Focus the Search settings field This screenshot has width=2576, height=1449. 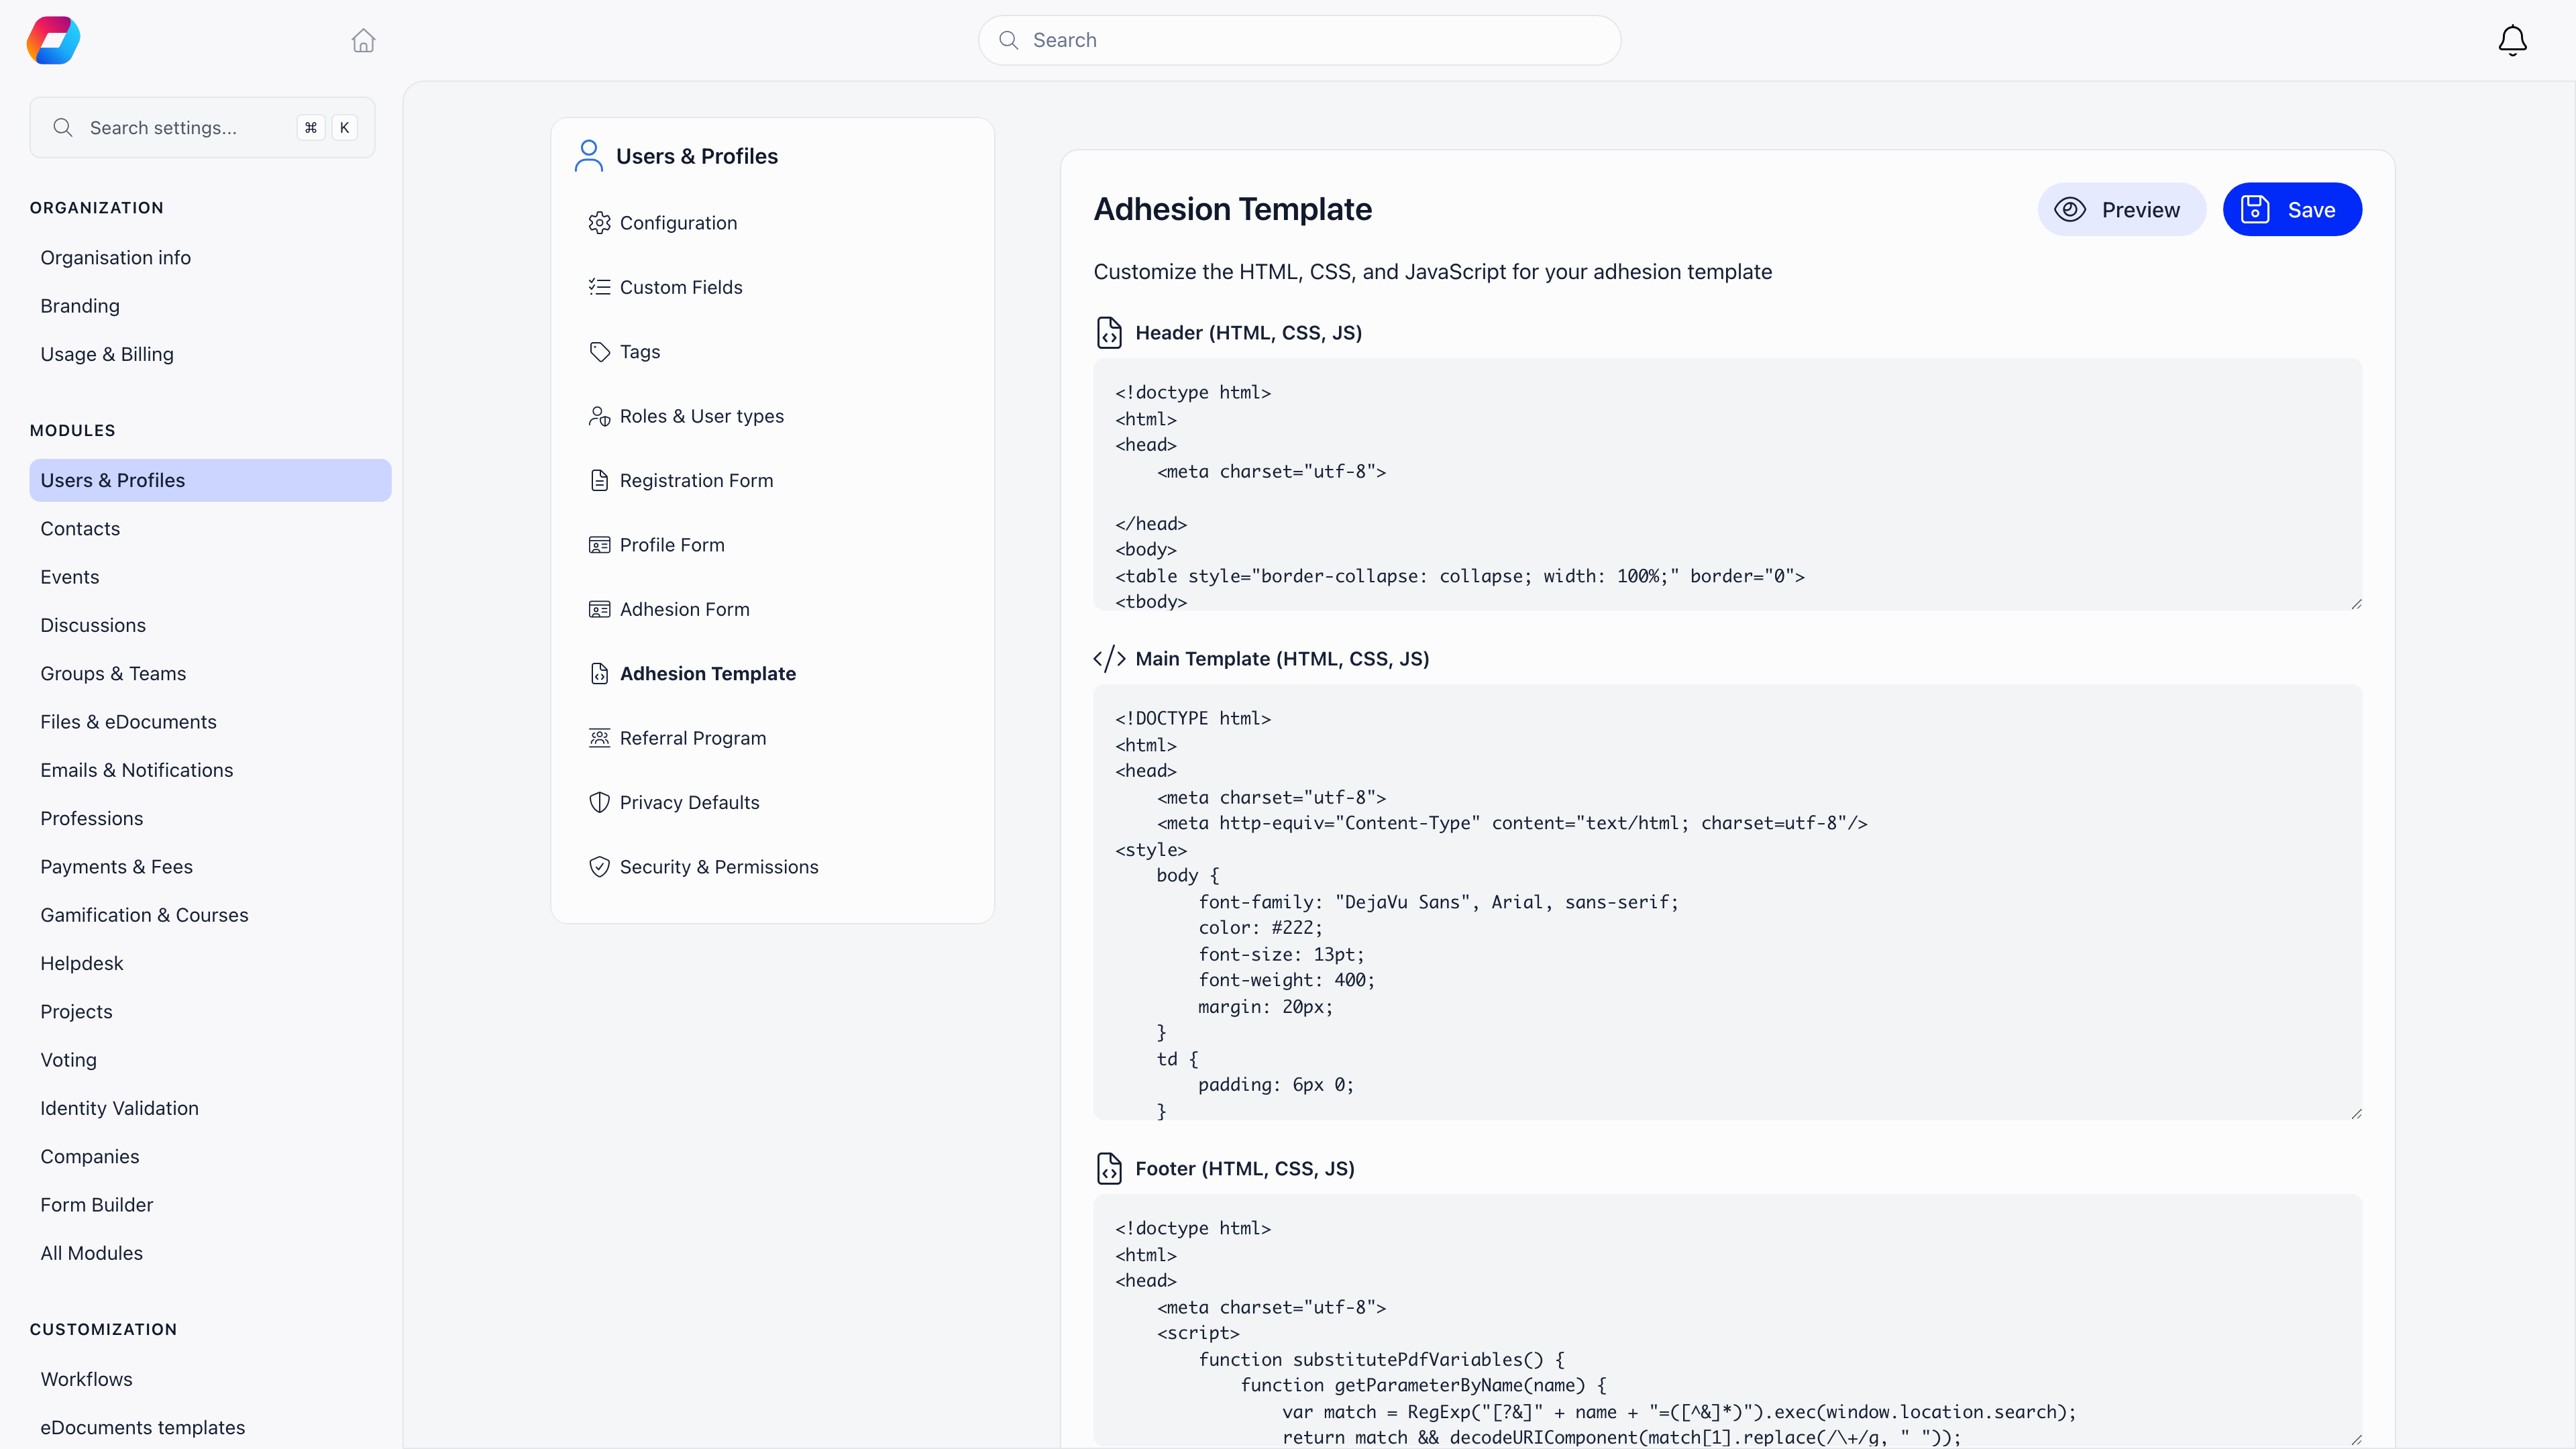click(202, 127)
